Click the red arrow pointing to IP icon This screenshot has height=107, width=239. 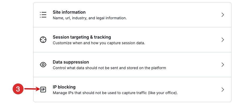[32, 89]
